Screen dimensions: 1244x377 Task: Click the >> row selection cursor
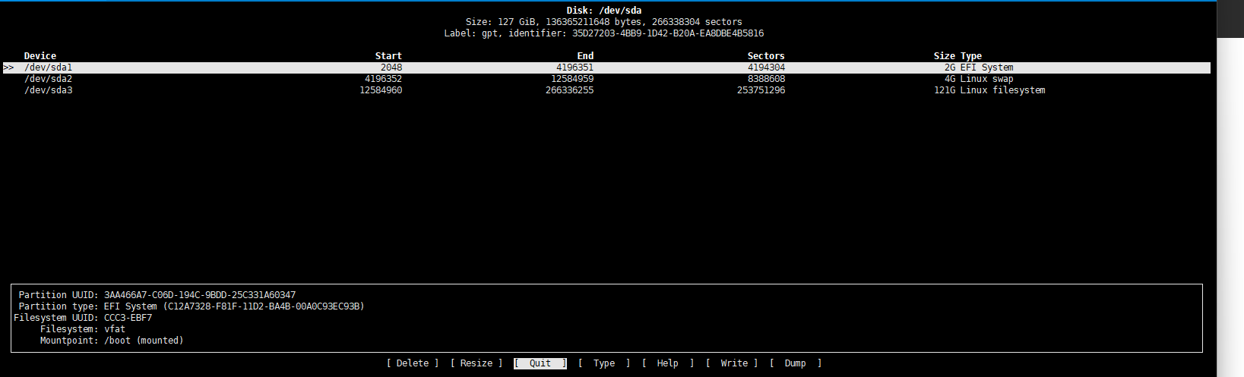(8, 68)
